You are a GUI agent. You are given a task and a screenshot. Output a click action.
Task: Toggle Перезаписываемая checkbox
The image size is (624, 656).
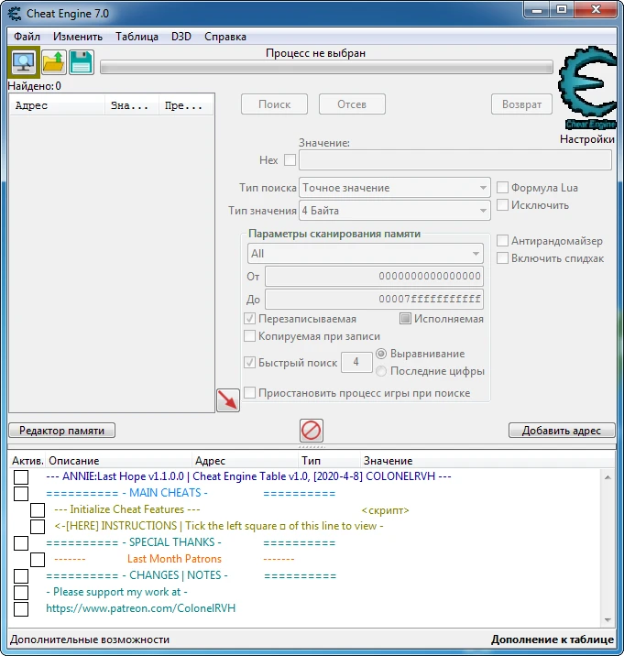(249, 318)
